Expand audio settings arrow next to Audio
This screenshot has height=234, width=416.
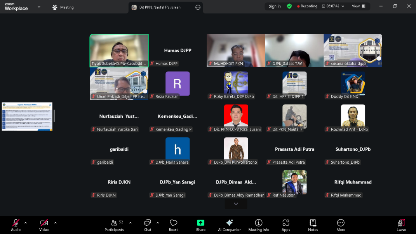click(26, 223)
